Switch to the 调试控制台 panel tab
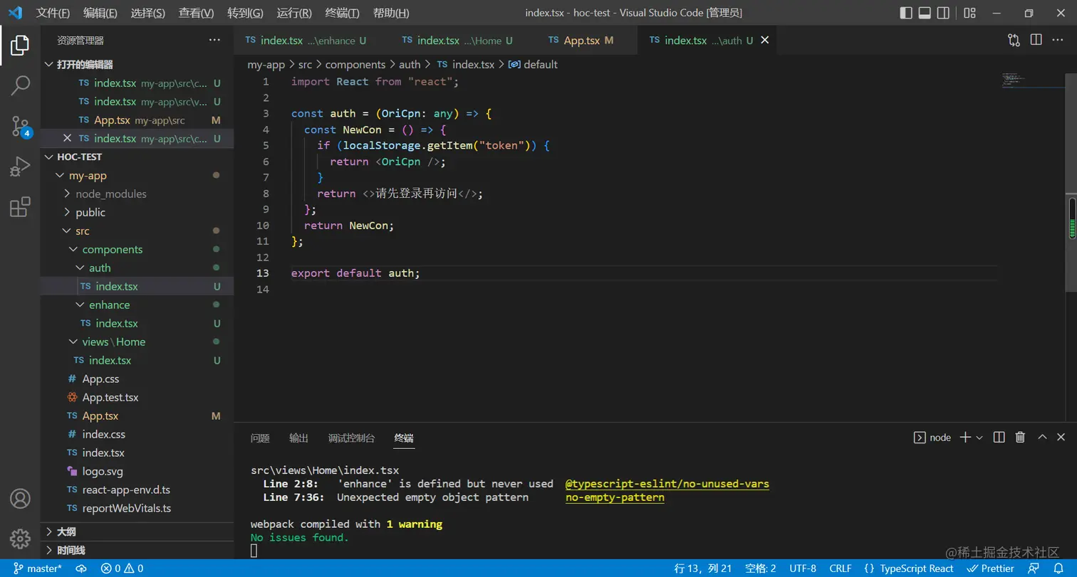 pyautogui.click(x=351, y=438)
